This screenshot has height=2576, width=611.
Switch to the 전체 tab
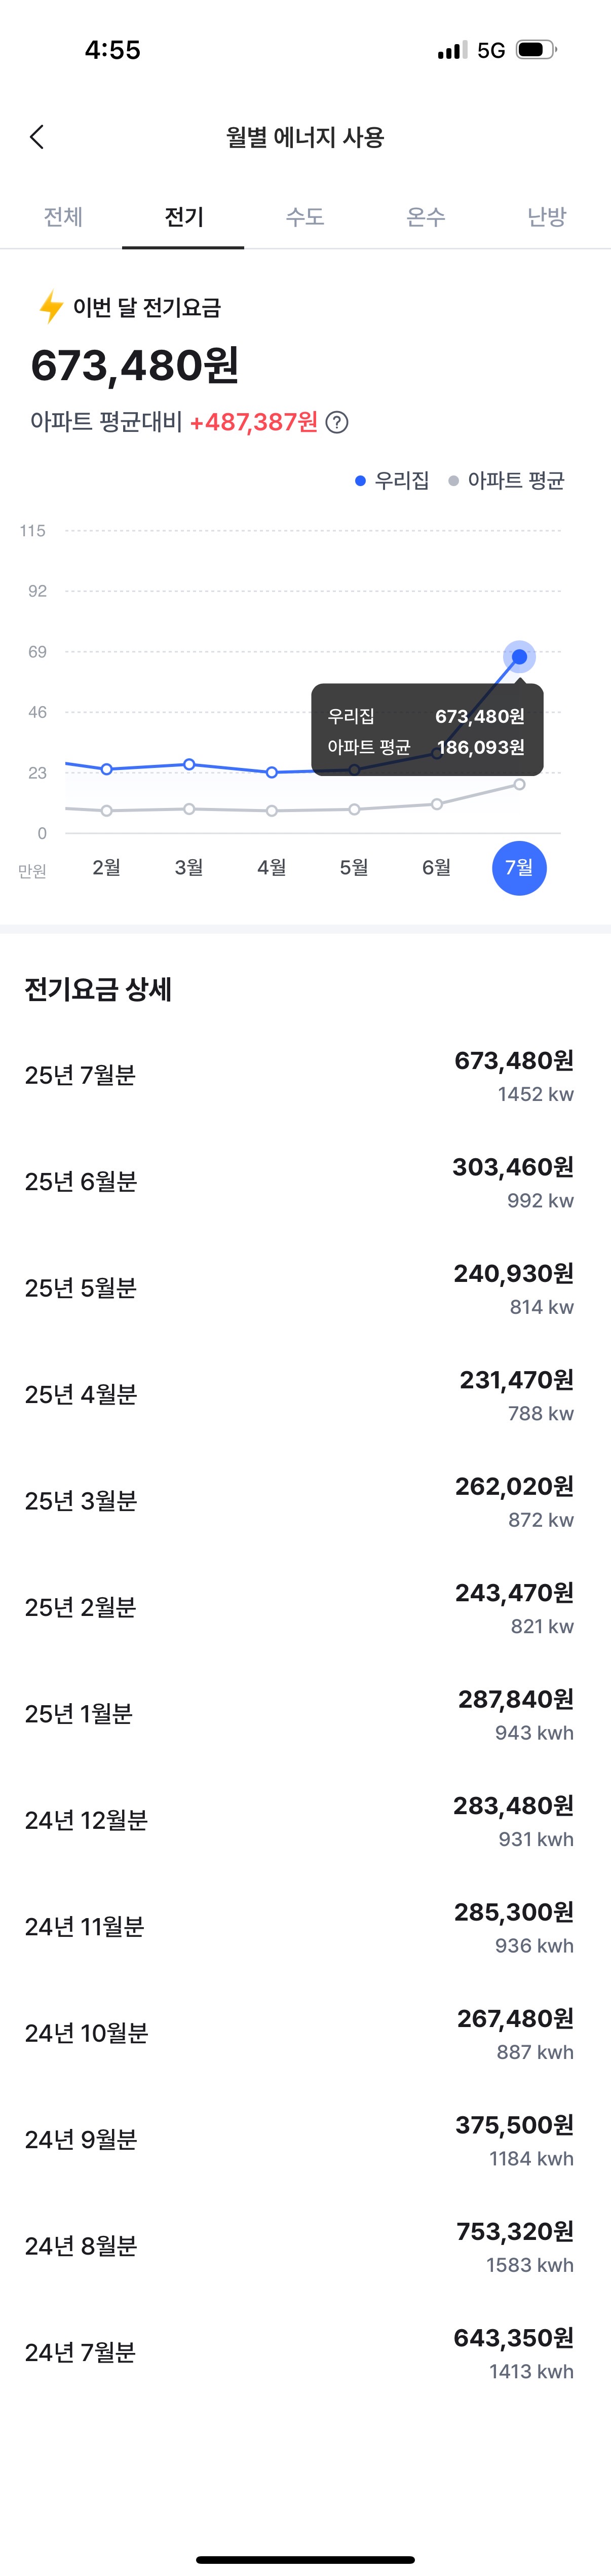point(62,217)
